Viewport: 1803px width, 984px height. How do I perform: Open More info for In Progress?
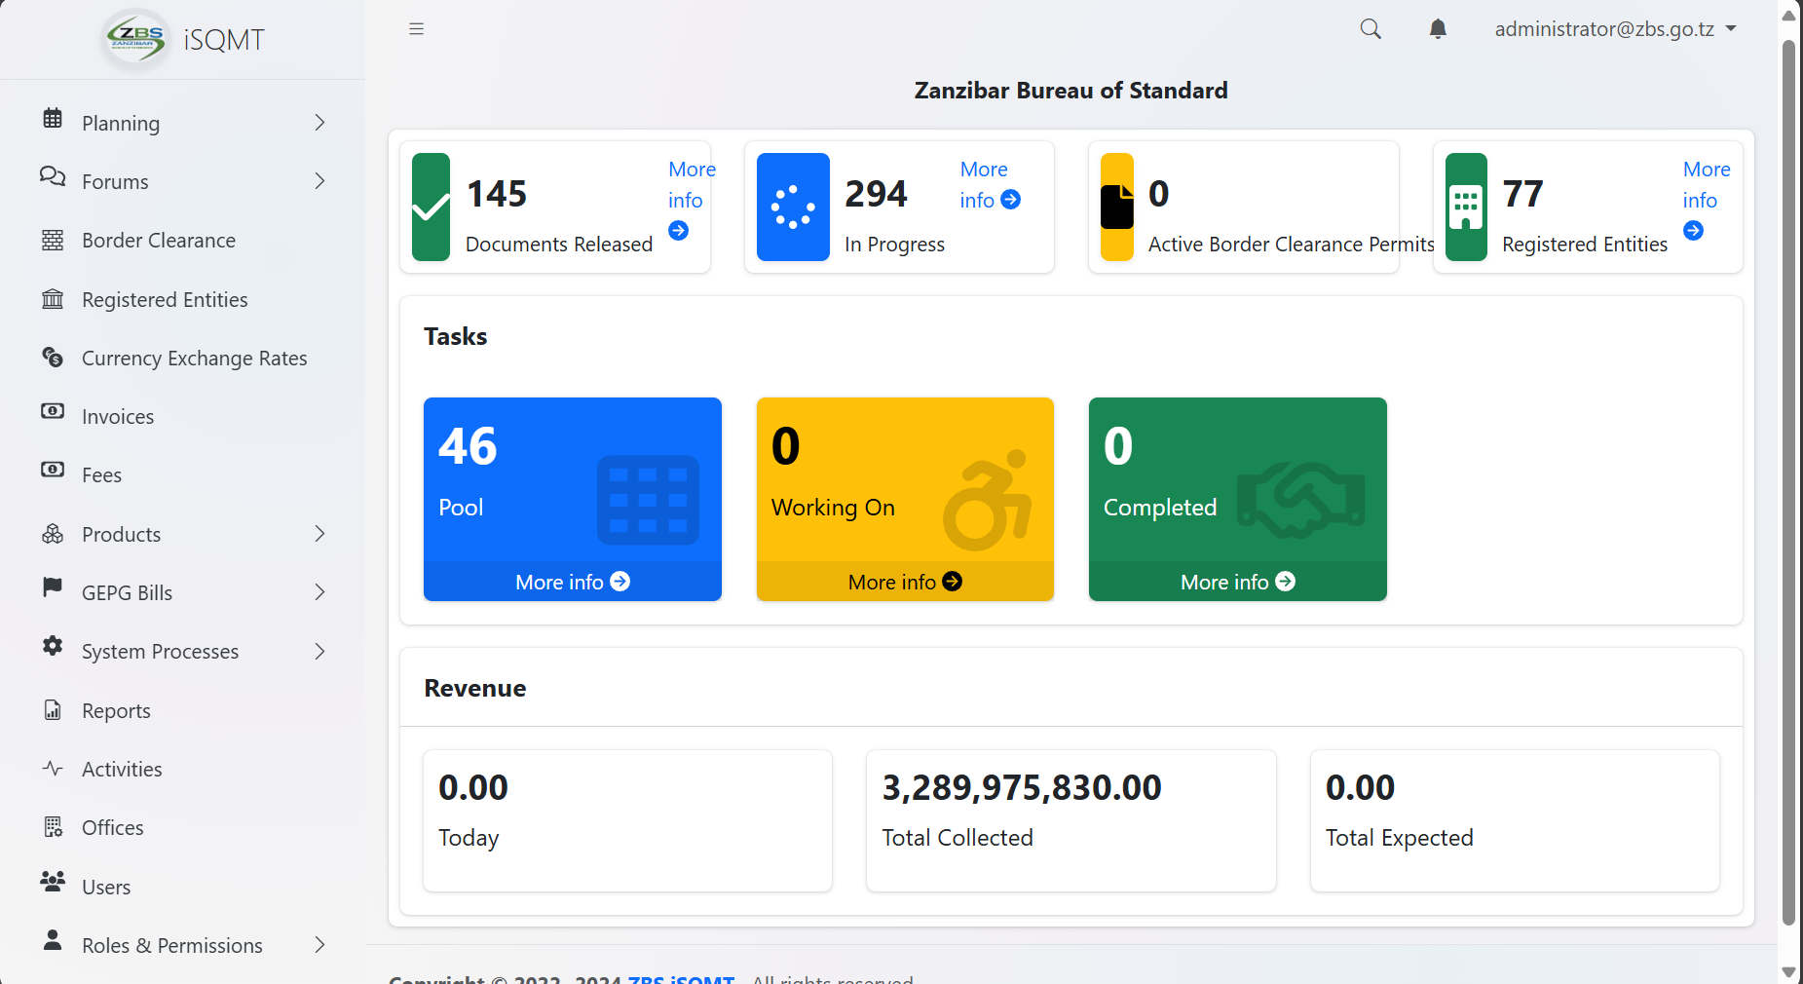(990, 185)
